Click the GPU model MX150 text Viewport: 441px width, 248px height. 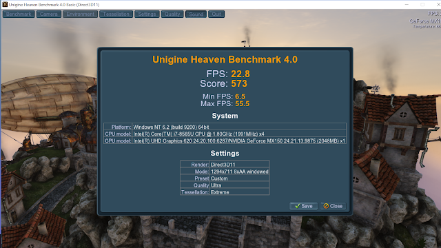(x=239, y=141)
